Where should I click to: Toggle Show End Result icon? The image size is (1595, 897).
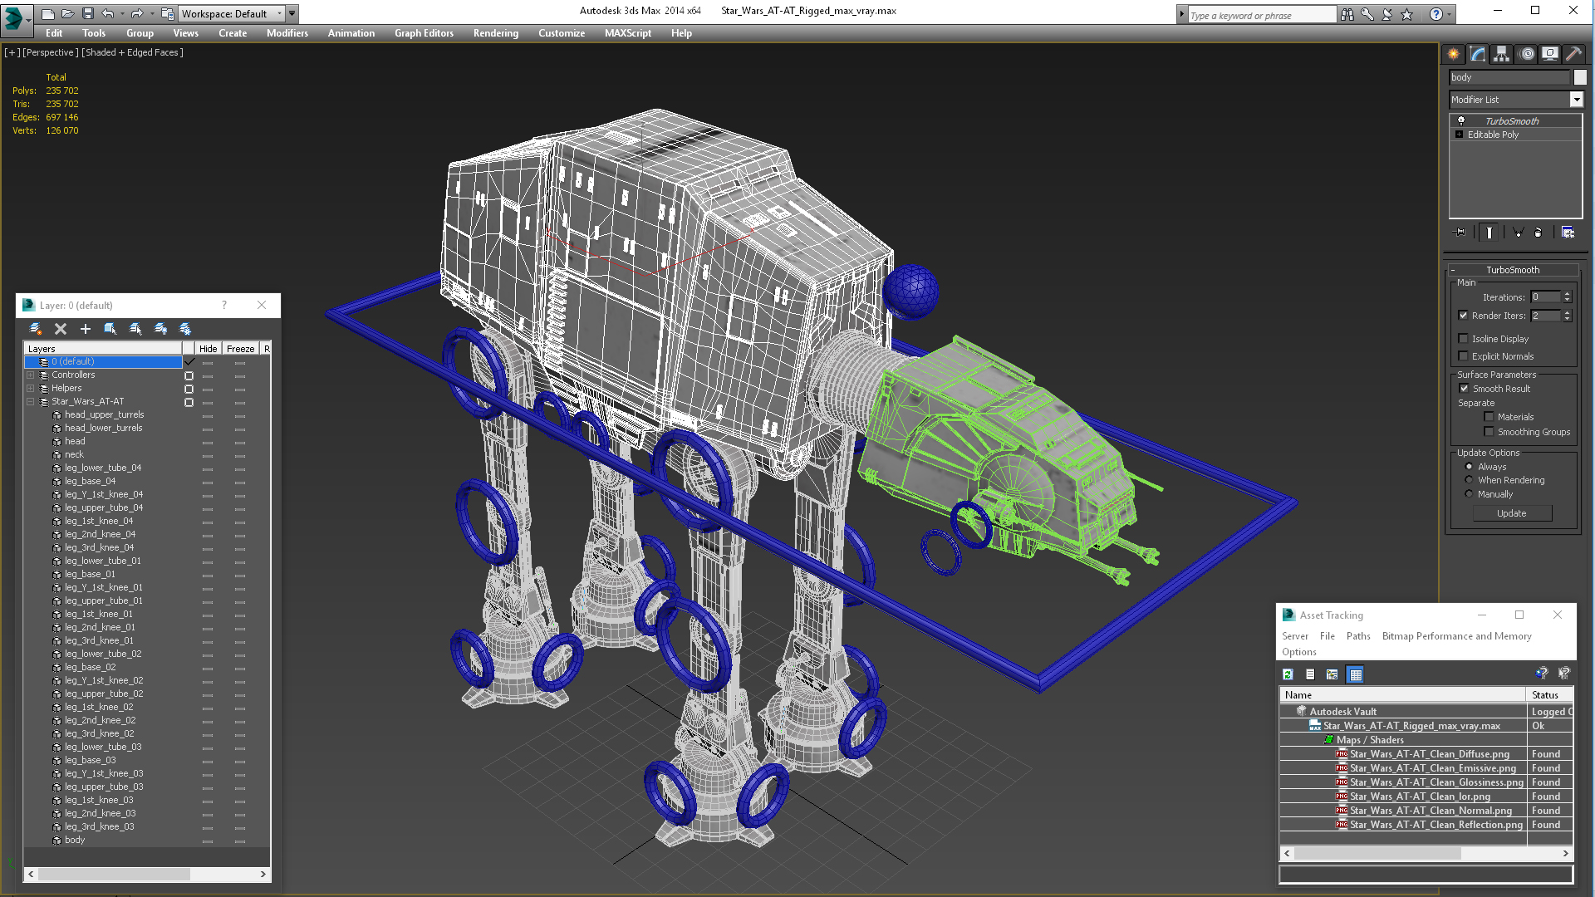1489,233
